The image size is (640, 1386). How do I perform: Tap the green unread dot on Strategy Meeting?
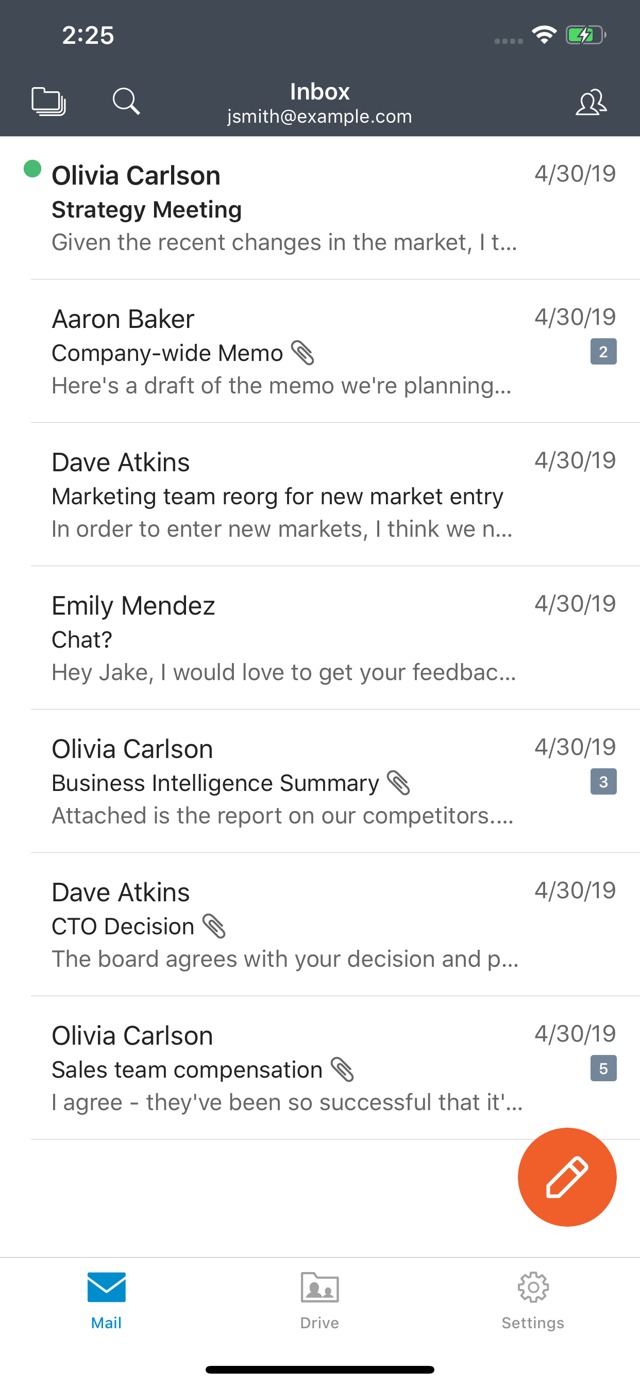(33, 169)
